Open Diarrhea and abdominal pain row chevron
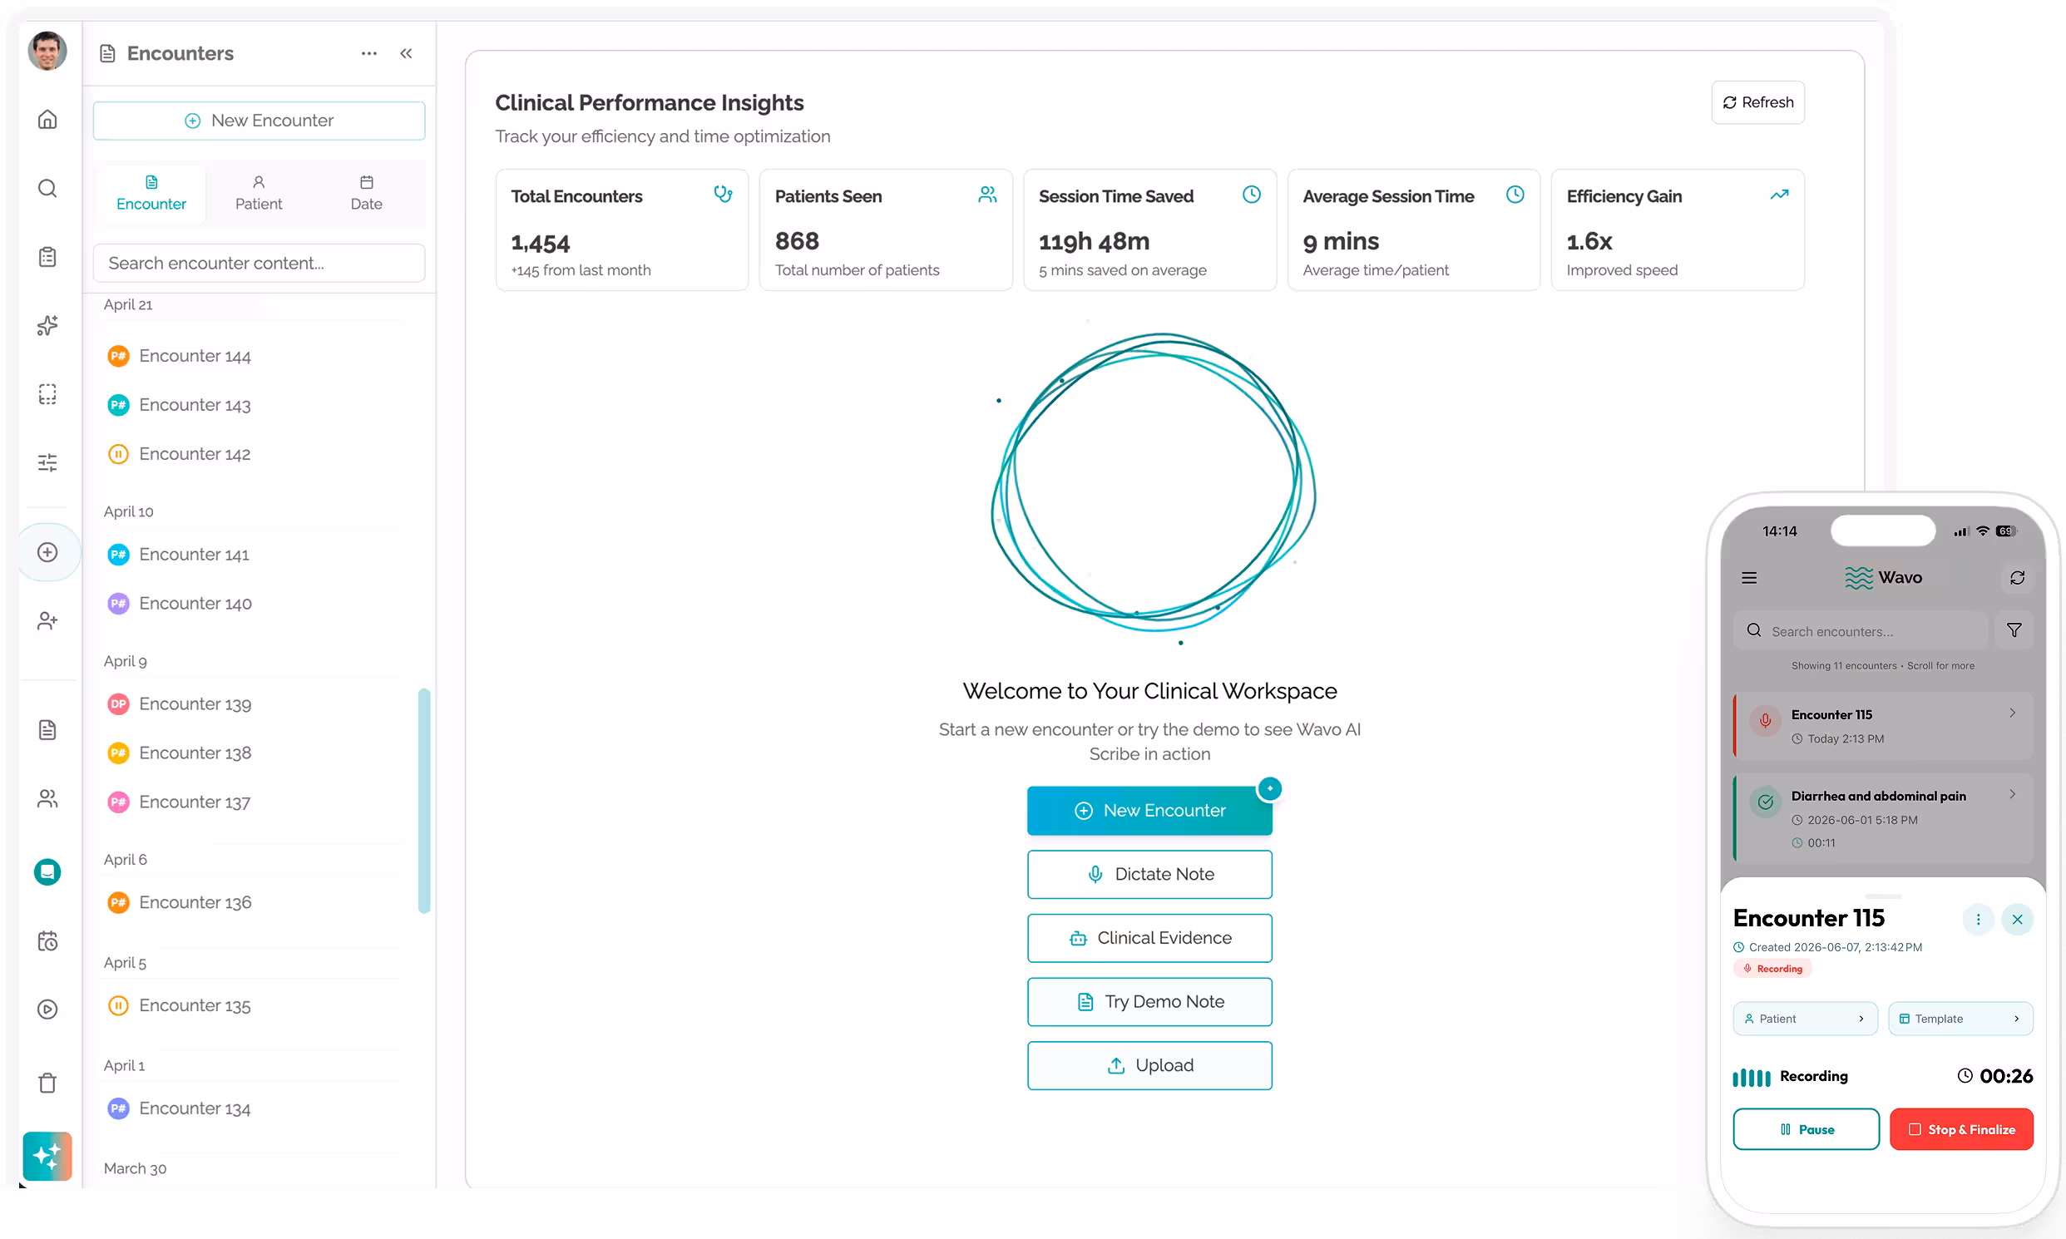This screenshot has height=1239, width=2066. 2013,795
